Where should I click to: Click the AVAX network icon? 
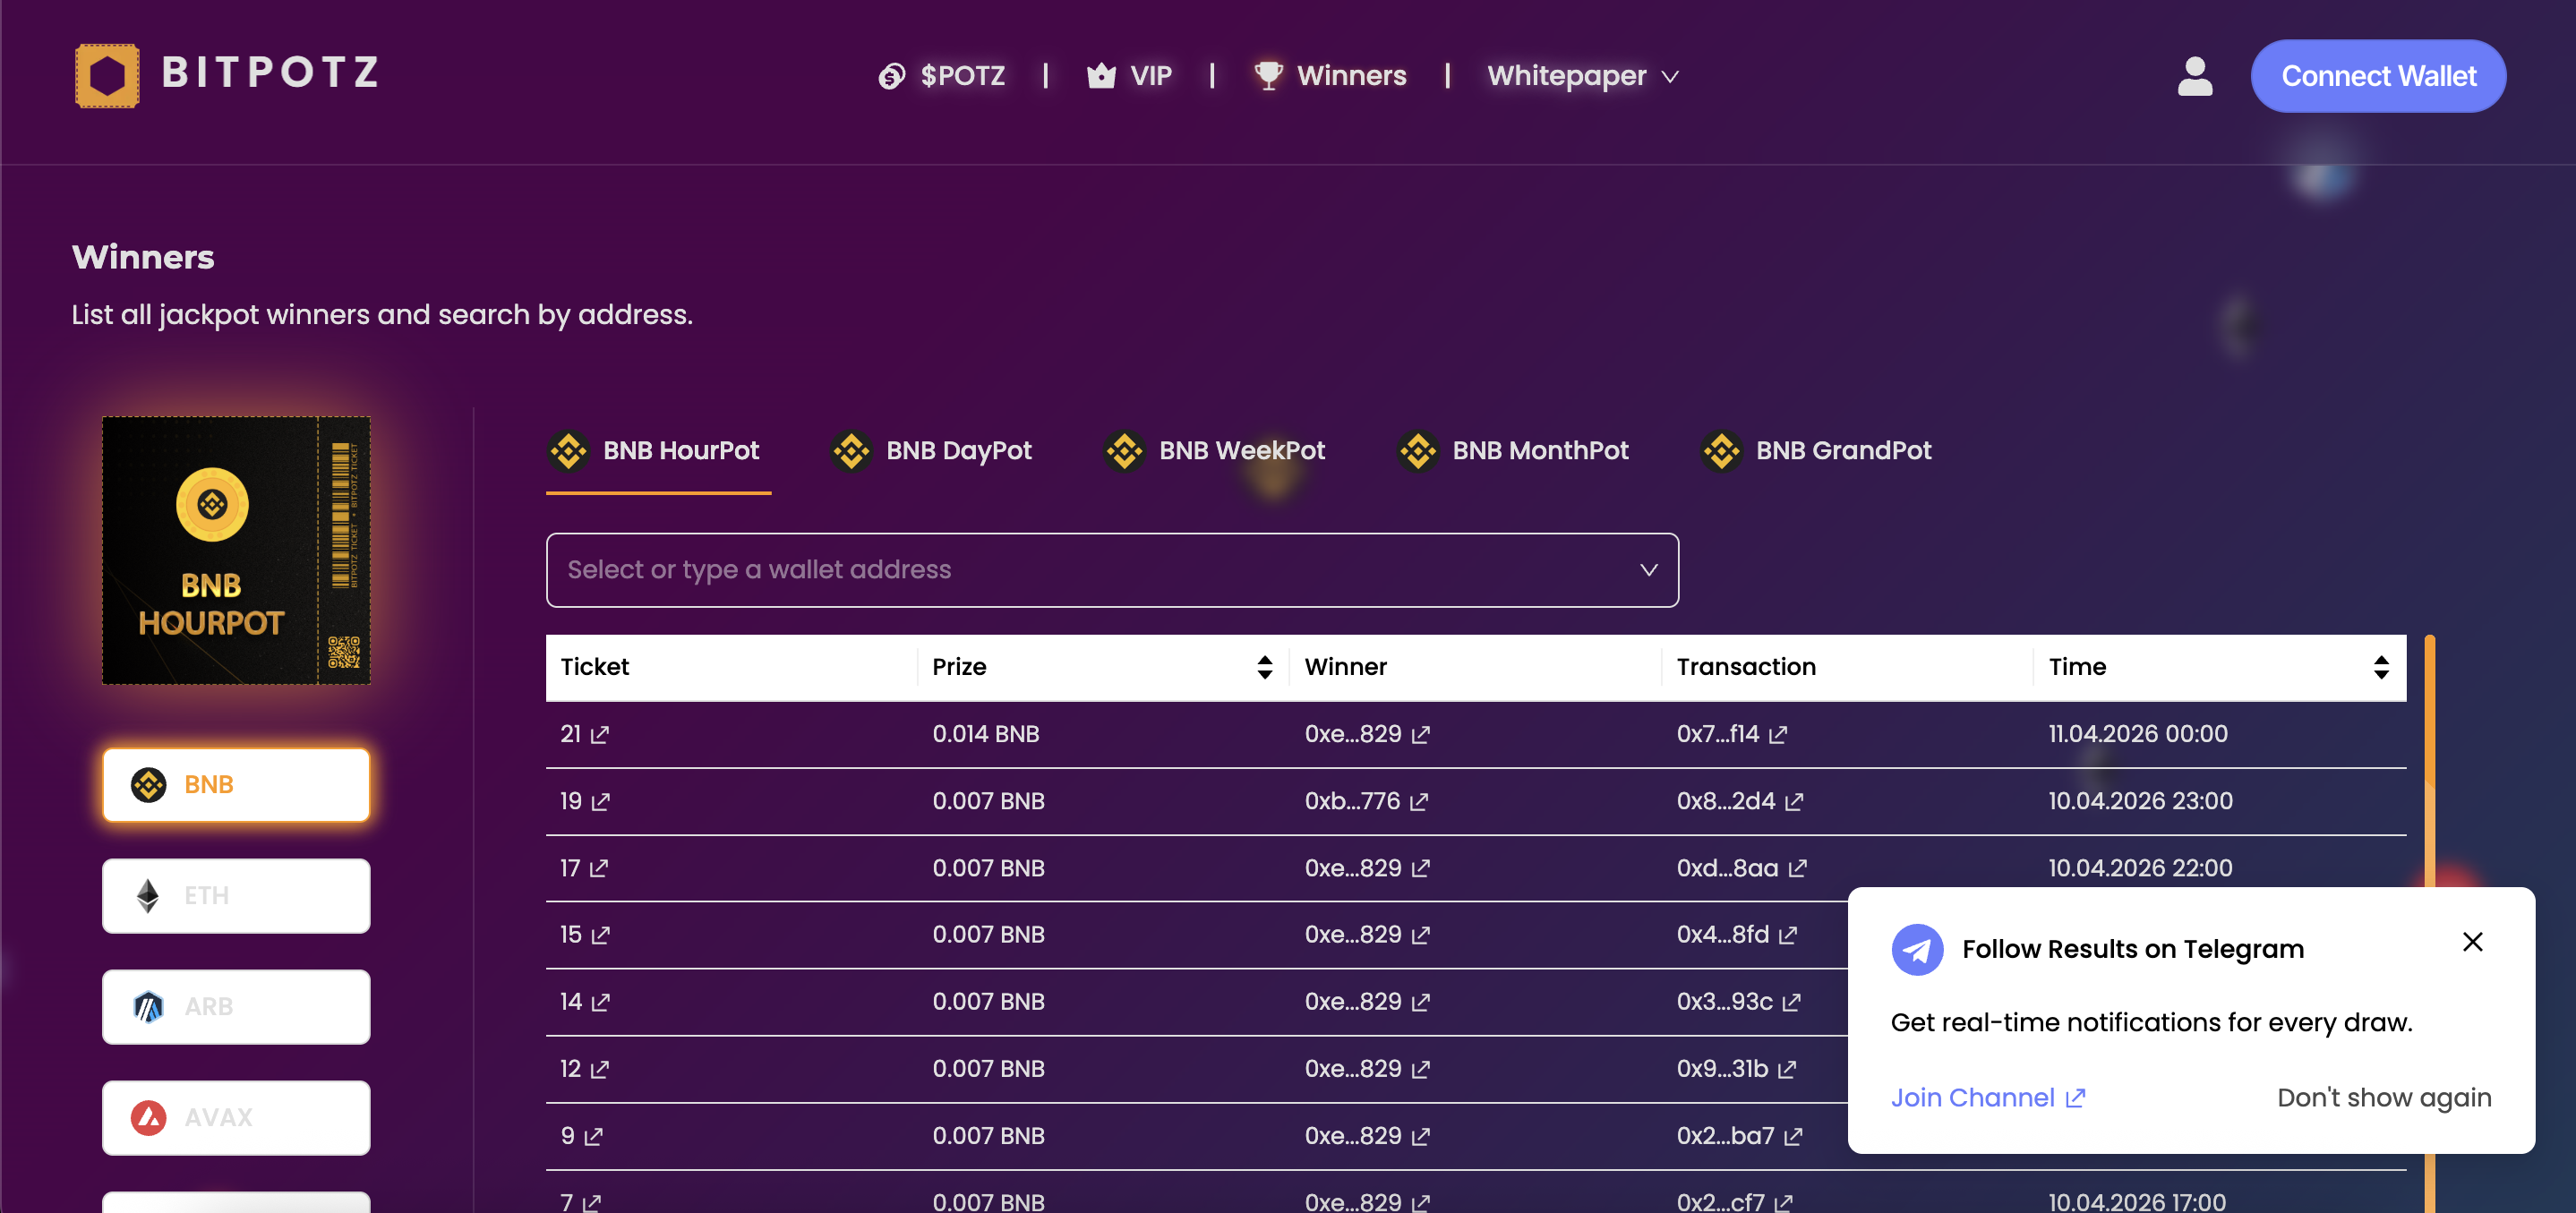click(148, 1117)
